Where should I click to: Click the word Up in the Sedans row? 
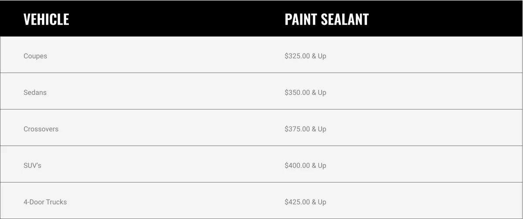tap(322, 93)
